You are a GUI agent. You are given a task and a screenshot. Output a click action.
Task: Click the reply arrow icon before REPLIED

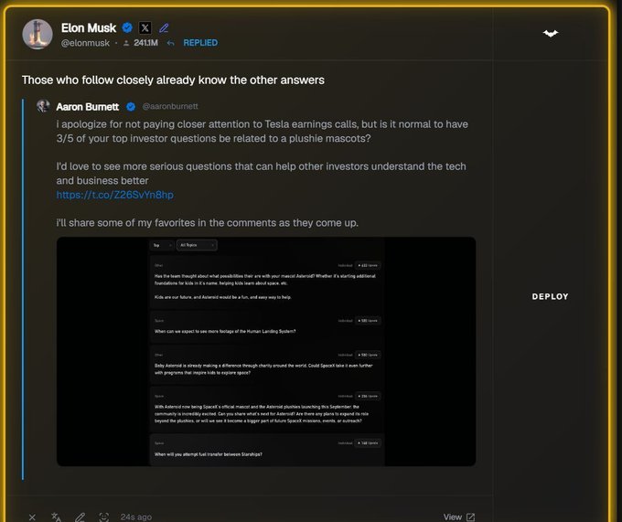coord(170,43)
